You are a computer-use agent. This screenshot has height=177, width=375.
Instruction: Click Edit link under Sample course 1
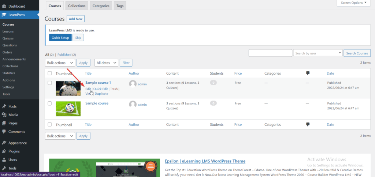(88, 89)
